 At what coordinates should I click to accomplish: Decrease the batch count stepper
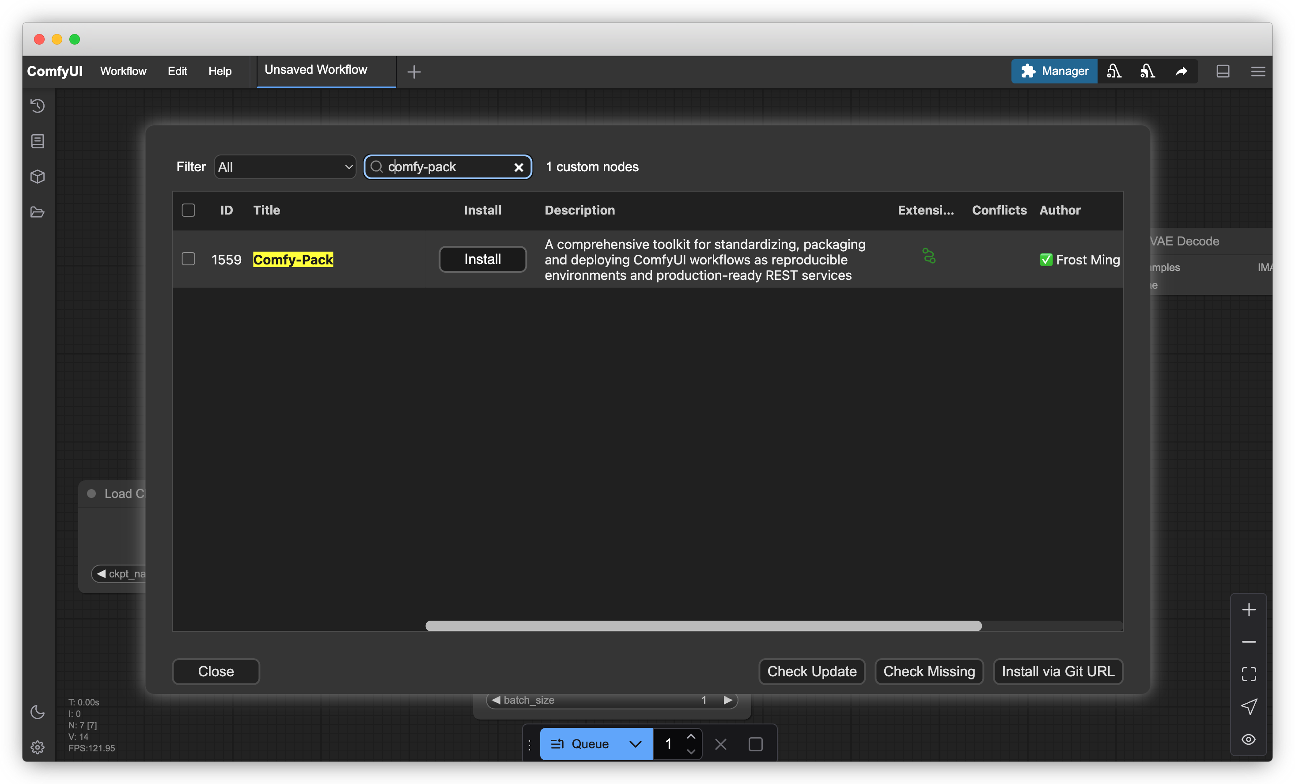[691, 751]
